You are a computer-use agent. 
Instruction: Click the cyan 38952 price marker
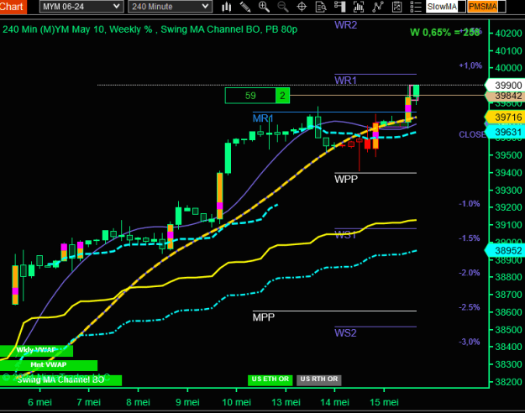506,251
